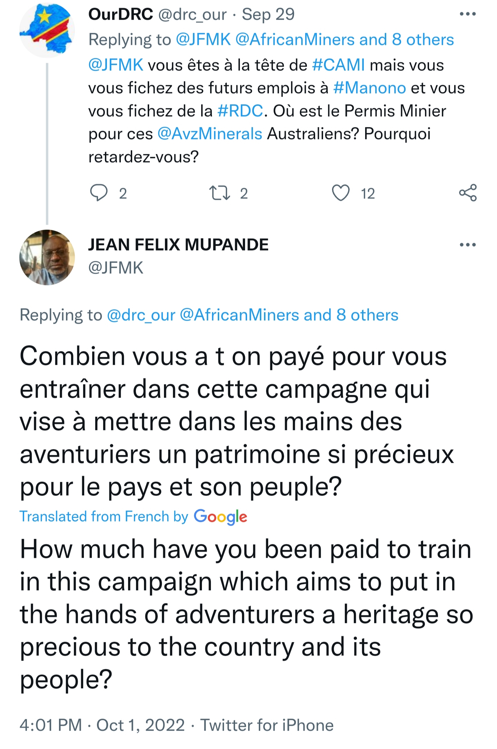Open the @AvzMinerals mention
Image resolution: width=497 pixels, height=749 pixels.
pyautogui.click(x=210, y=134)
